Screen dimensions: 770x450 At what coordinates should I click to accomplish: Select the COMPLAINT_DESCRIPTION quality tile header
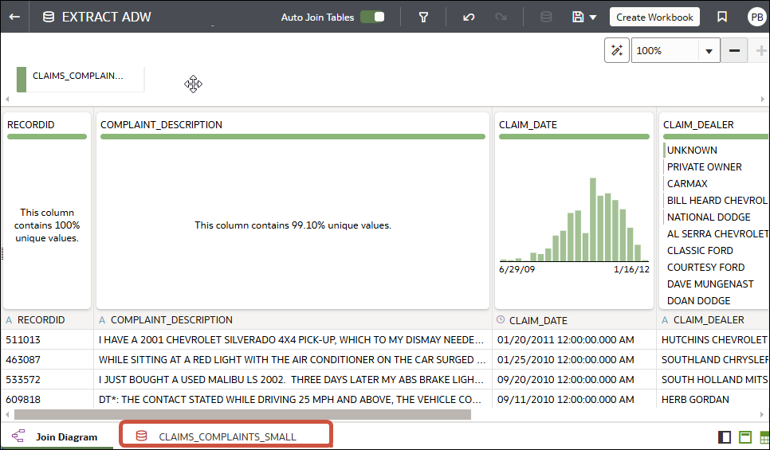161,124
